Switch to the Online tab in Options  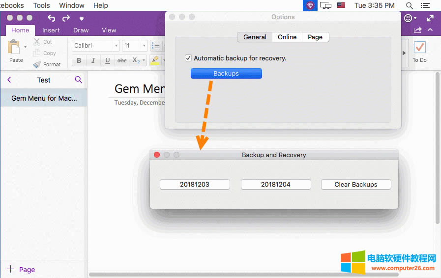[287, 37]
